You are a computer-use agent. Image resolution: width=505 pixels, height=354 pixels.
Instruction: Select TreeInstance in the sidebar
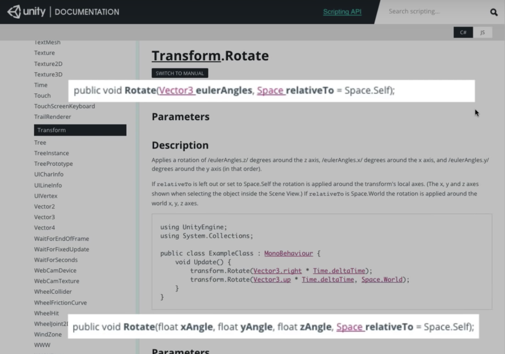click(51, 153)
